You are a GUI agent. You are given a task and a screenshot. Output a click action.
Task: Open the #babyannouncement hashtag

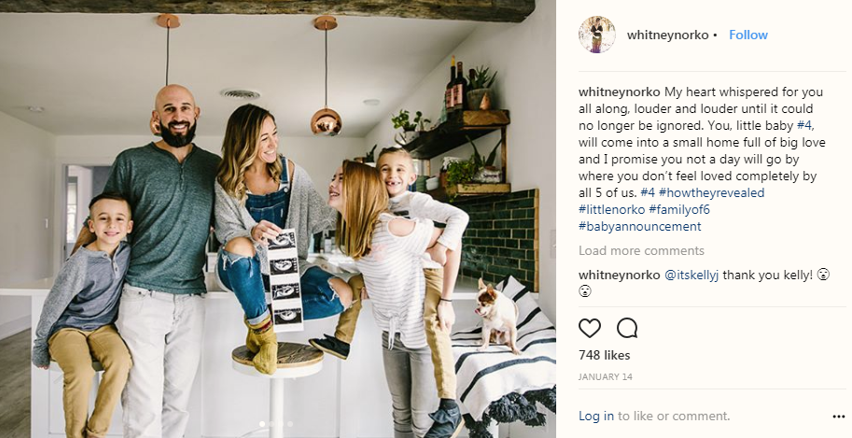[x=640, y=226]
